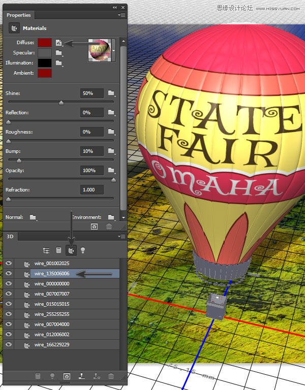This screenshot has width=305, height=390.
Task: Toggle visibility of wire_135006006
Action: pos(9,273)
